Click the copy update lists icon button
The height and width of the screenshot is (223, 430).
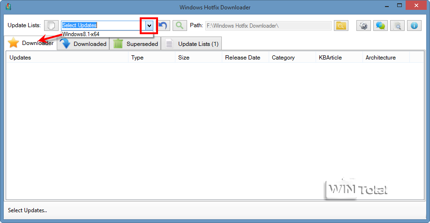point(51,25)
